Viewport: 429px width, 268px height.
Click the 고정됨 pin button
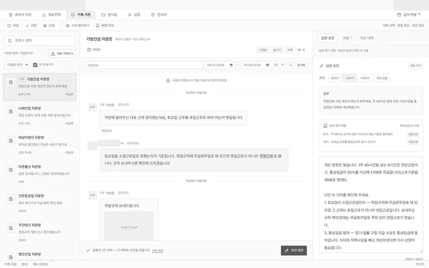click(x=263, y=50)
